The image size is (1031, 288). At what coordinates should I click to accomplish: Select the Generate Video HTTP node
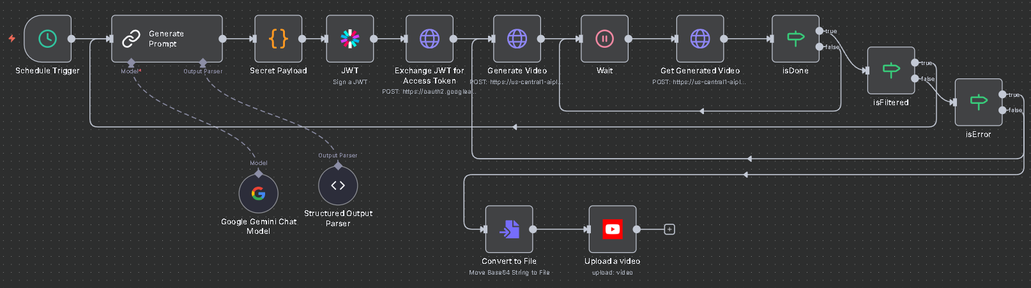[517, 39]
